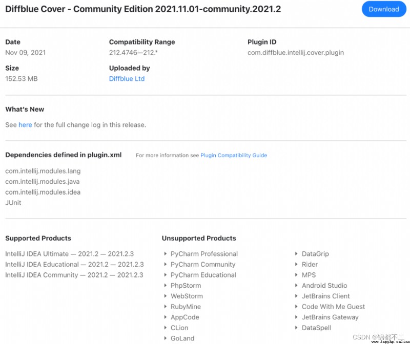The width and height of the screenshot is (410, 344).
Task: Expand the AppCode entry
Action: (x=181, y=317)
